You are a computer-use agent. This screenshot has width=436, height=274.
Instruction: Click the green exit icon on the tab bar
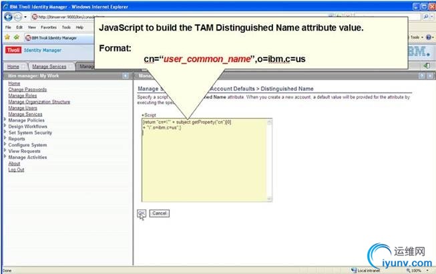(x=427, y=66)
